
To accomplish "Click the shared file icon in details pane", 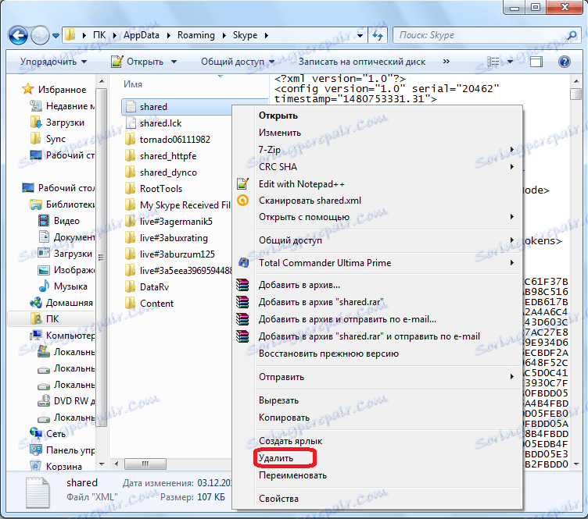I will (38, 492).
